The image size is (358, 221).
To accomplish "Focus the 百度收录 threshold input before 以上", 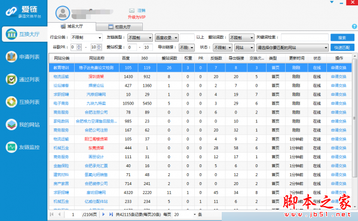I will 186,38.
